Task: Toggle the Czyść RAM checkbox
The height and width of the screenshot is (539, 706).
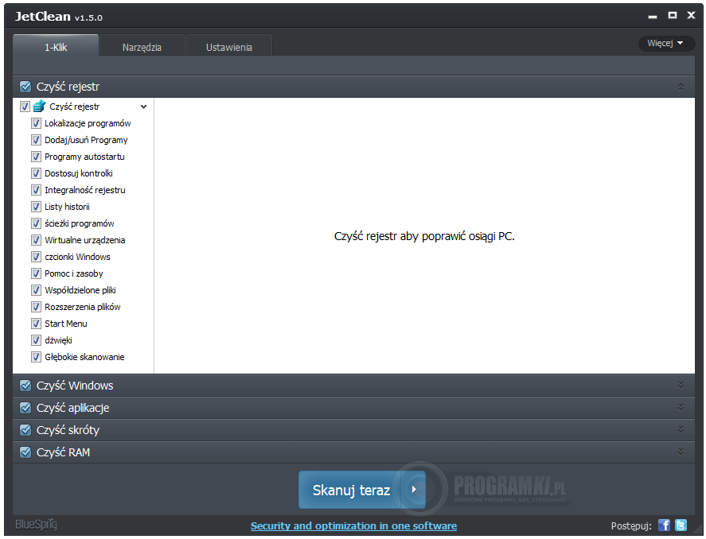Action: click(x=25, y=452)
